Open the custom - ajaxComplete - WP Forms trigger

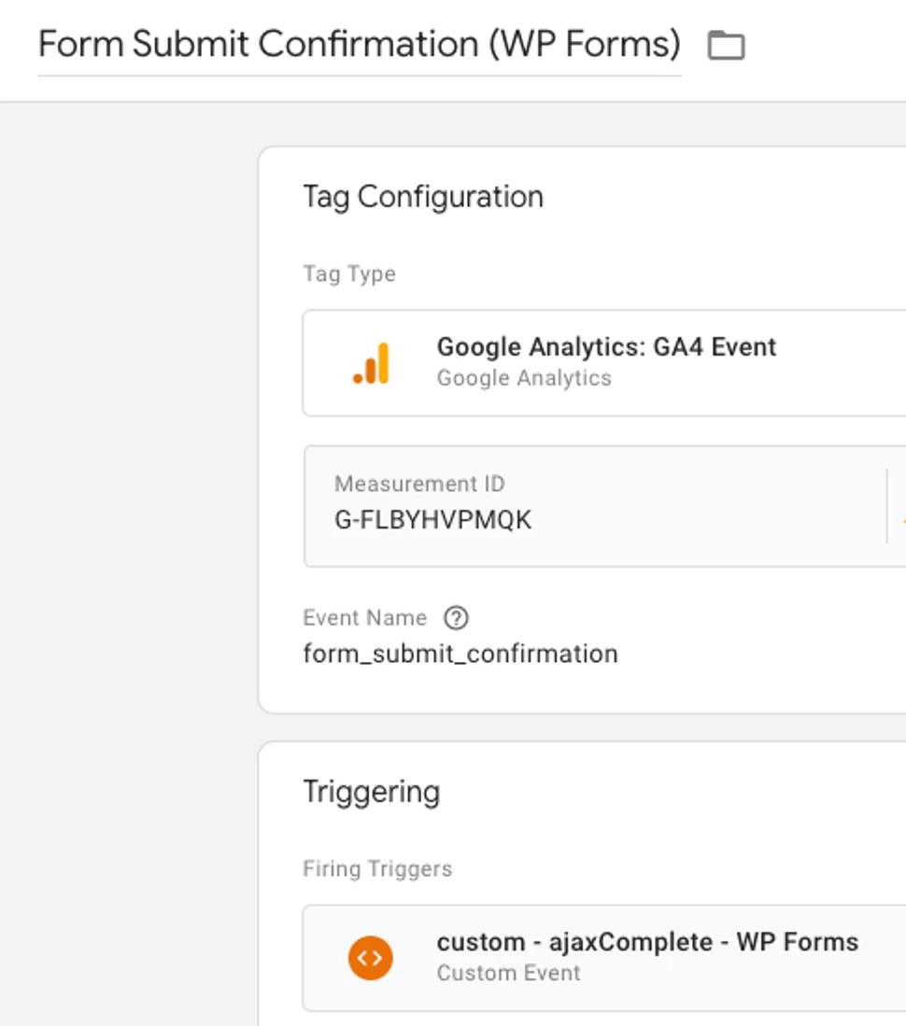coord(647,942)
